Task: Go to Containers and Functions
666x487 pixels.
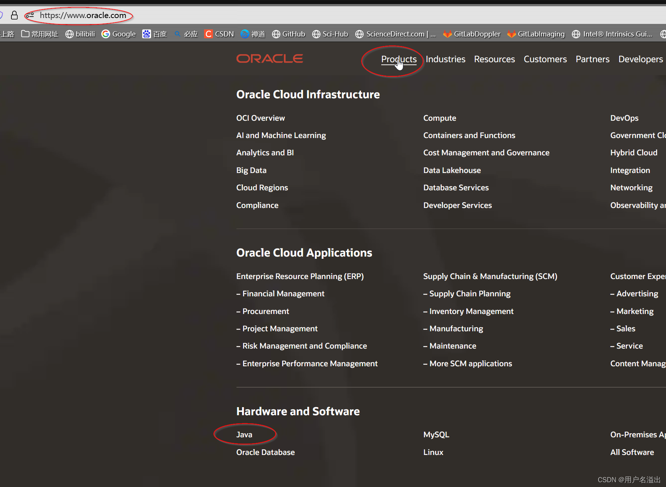Action: (469, 135)
